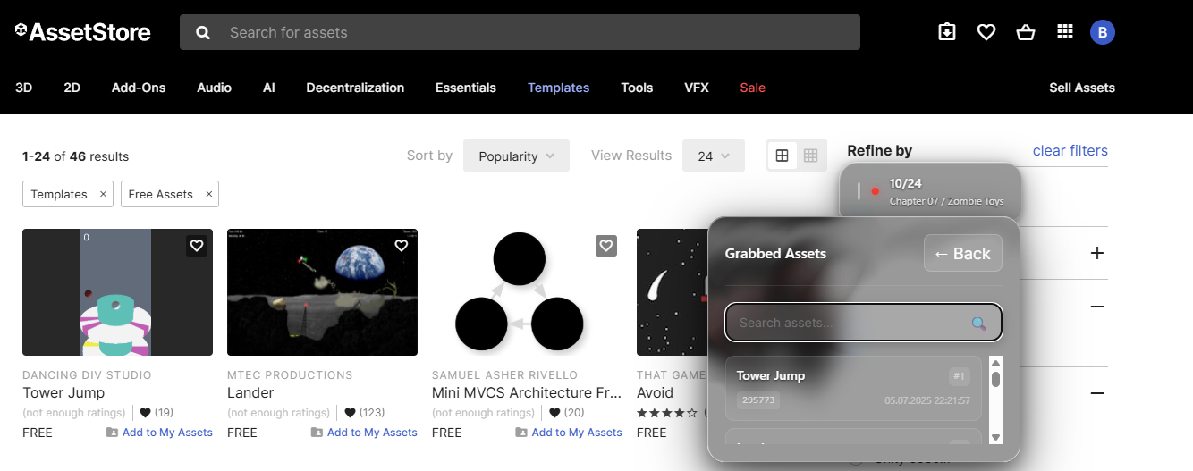Viewport: 1193px width, 471px height.
Task: Click scroll up arrow in Grabbed Assets list
Action: pos(995,363)
